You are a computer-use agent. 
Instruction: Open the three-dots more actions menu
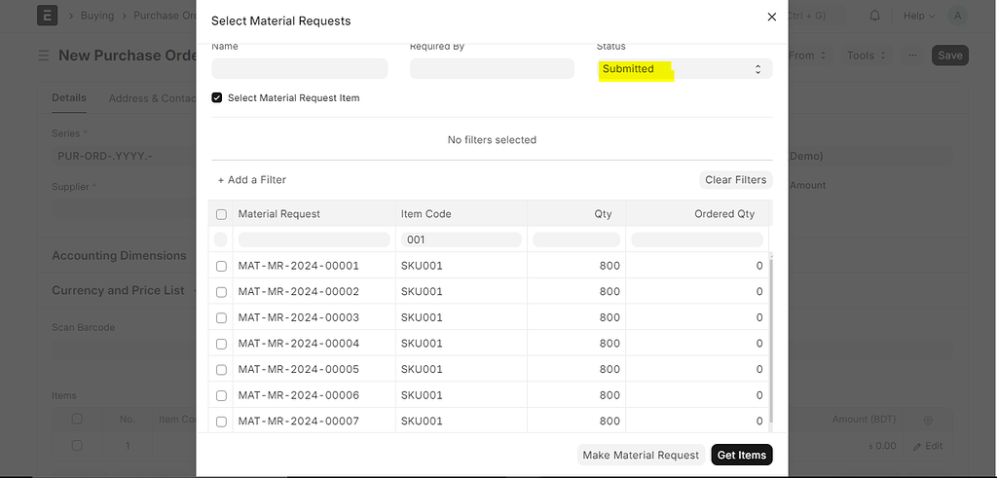912,55
